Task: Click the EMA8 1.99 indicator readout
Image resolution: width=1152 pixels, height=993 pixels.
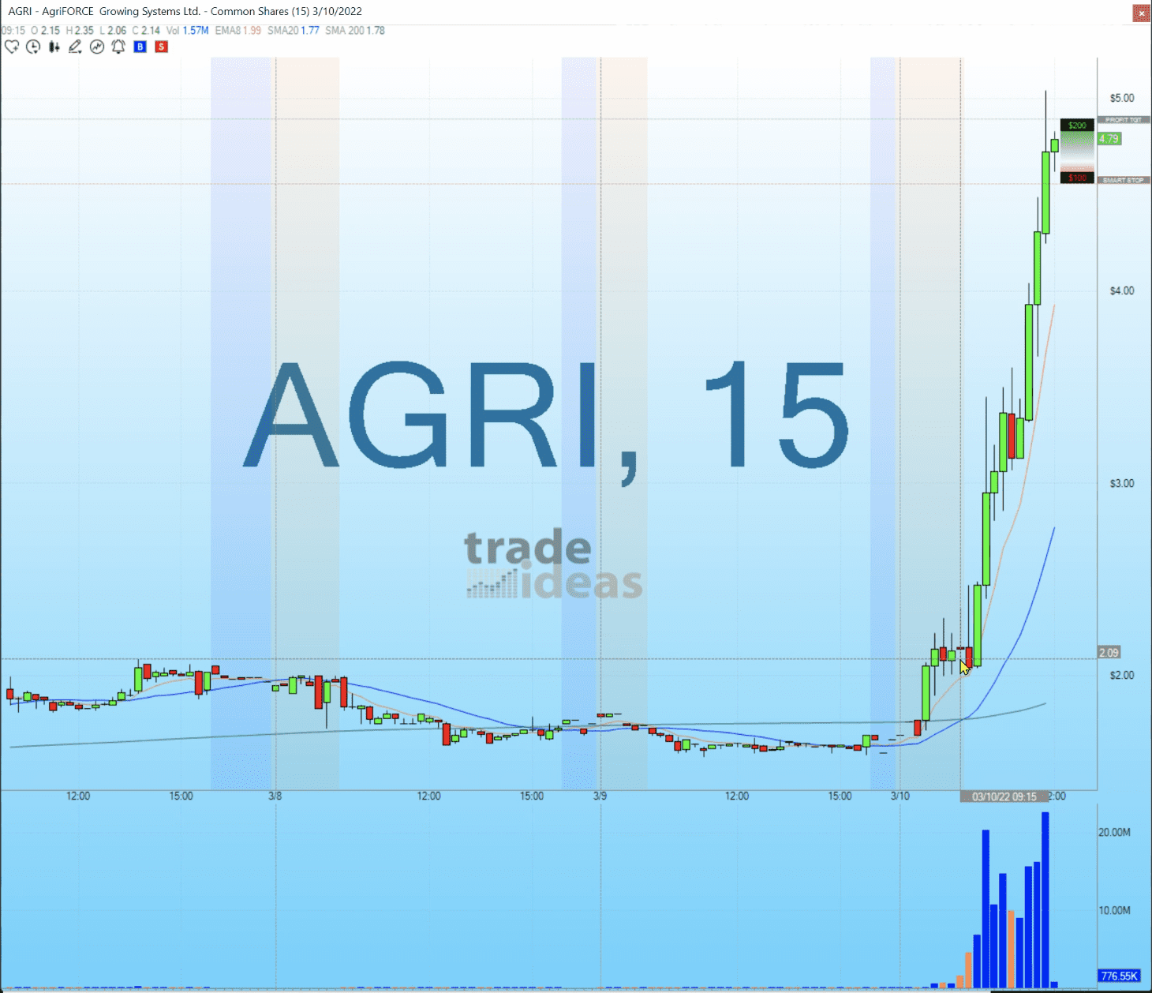Action: (x=238, y=30)
